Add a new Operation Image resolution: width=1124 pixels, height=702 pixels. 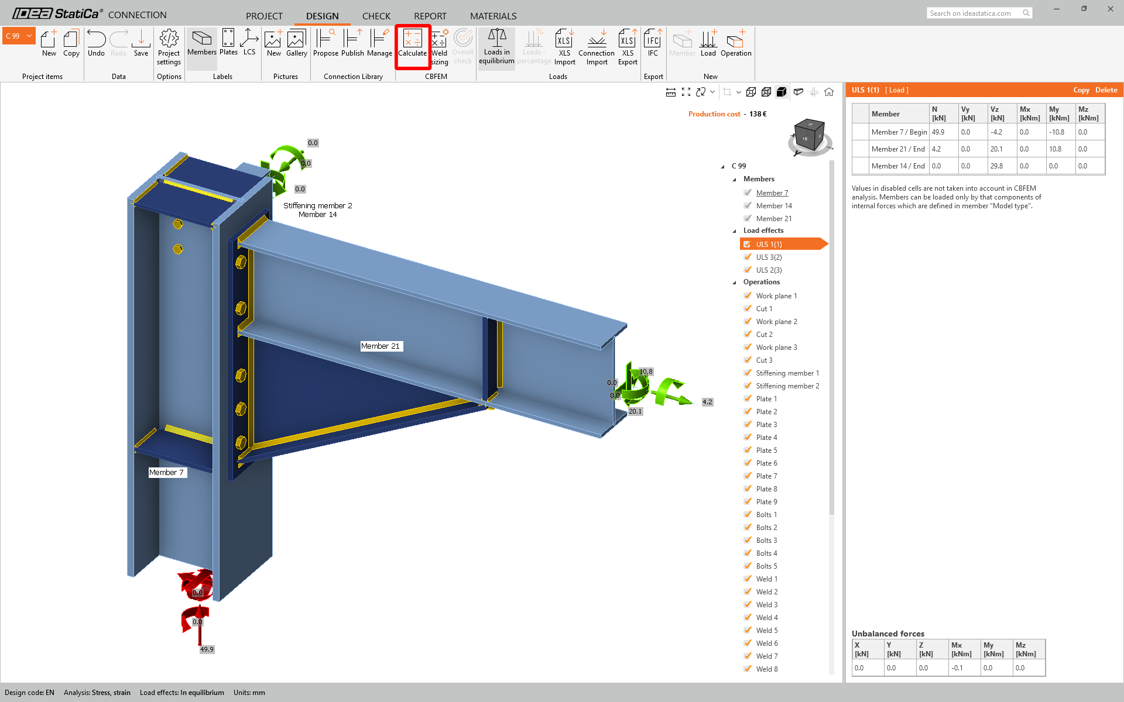click(735, 43)
